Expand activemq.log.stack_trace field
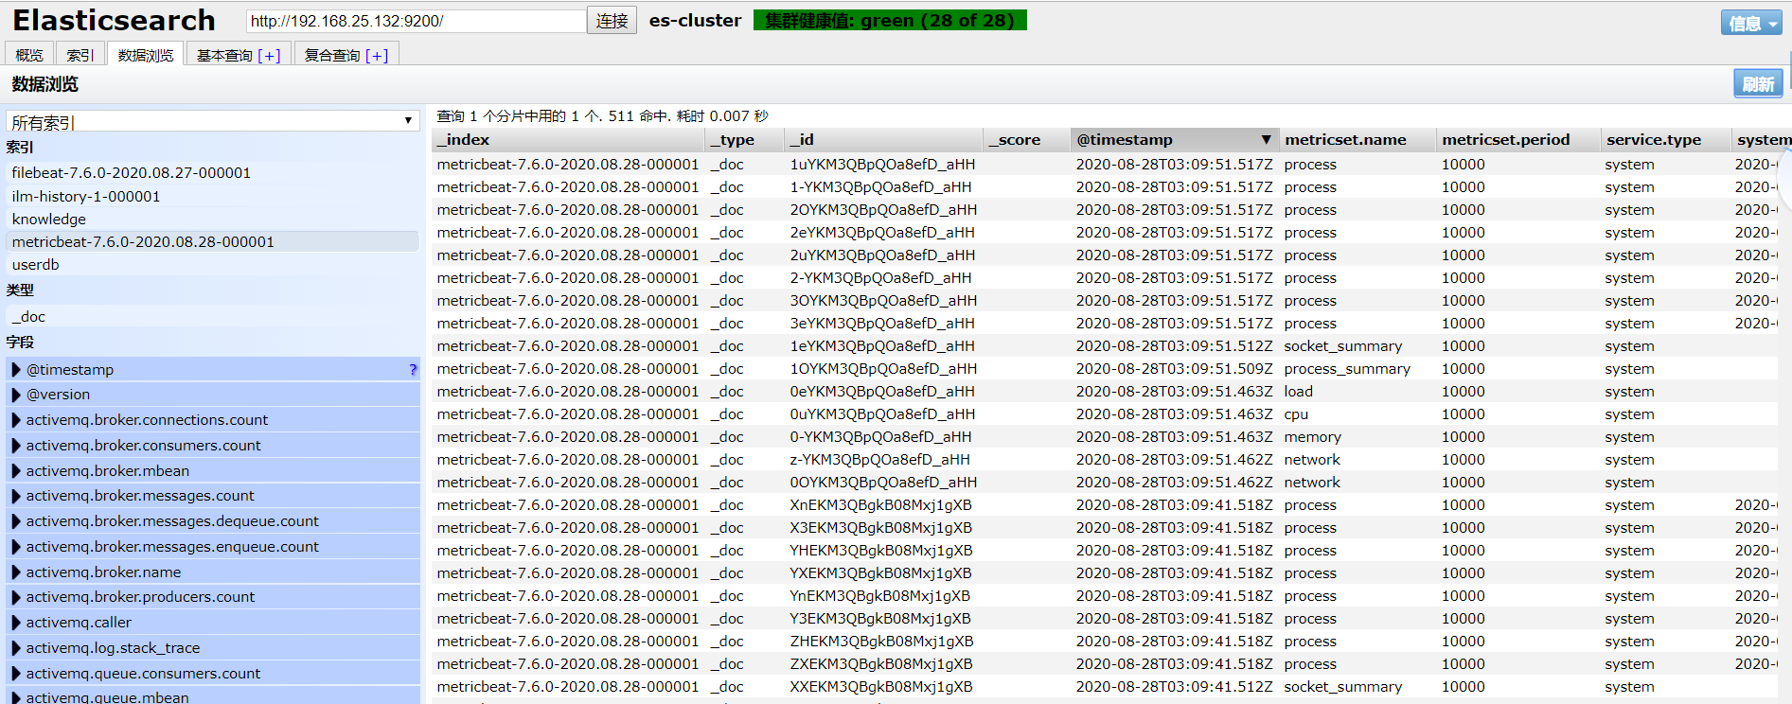Image resolution: width=1792 pixels, height=704 pixels. [16, 648]
